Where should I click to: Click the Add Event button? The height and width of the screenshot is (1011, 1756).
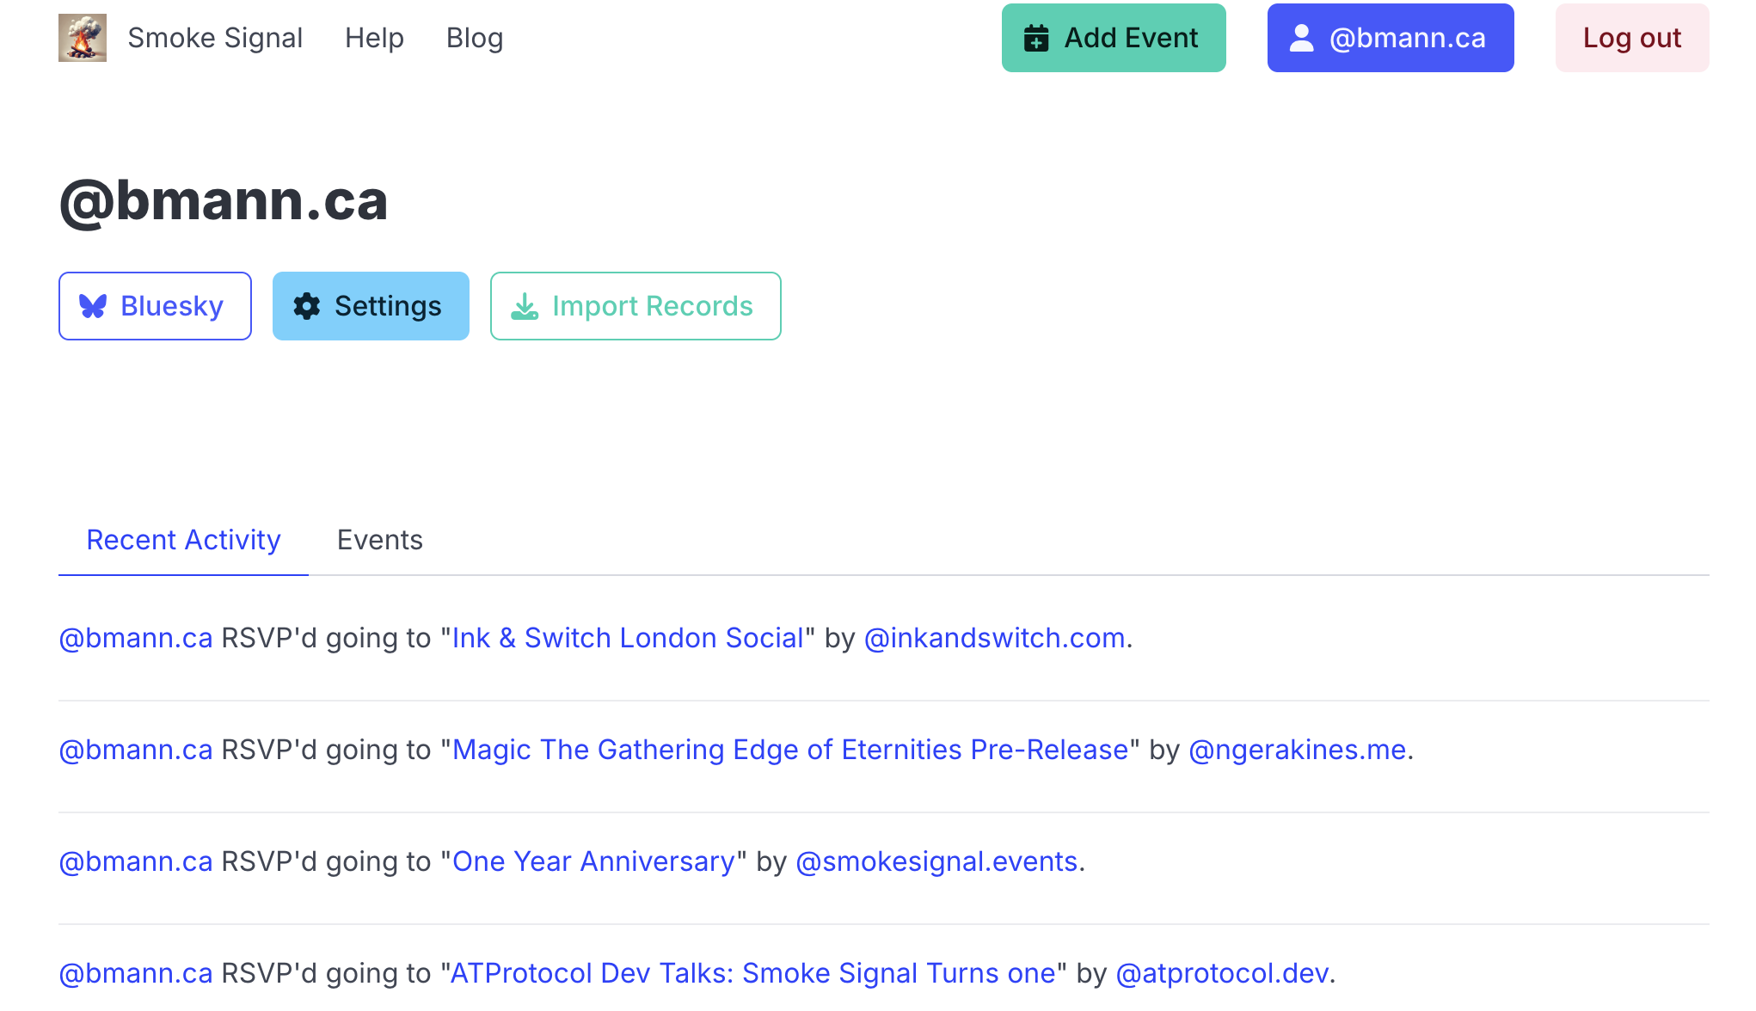pyautogui.click(x=1114, y=38)
